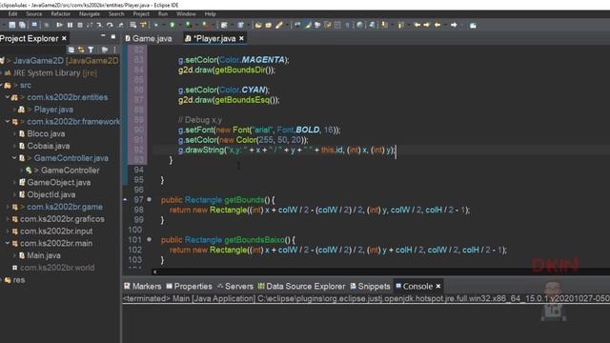Expand the com.ks2002br.game package
610x343 pixels.
(x=8, y=207)
